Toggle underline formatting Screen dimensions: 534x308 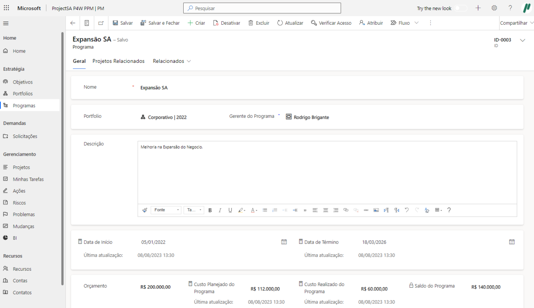pyautogui.click(x=230, y=210)
